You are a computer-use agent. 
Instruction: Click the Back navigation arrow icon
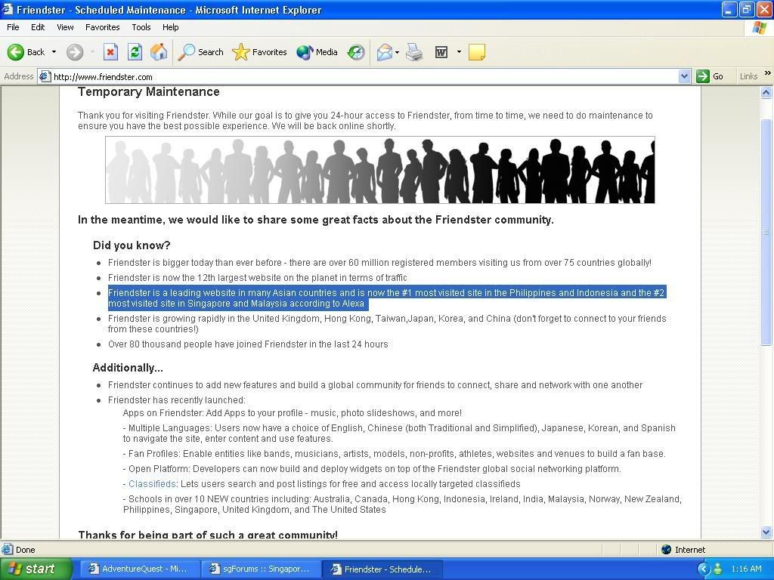(16, 52)
